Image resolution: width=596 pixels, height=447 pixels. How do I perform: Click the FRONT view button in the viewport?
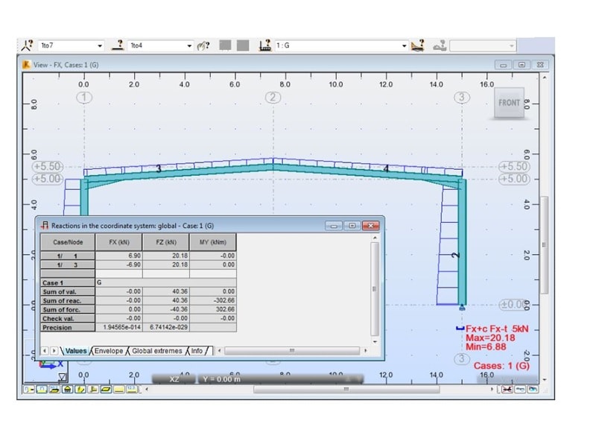508,103
